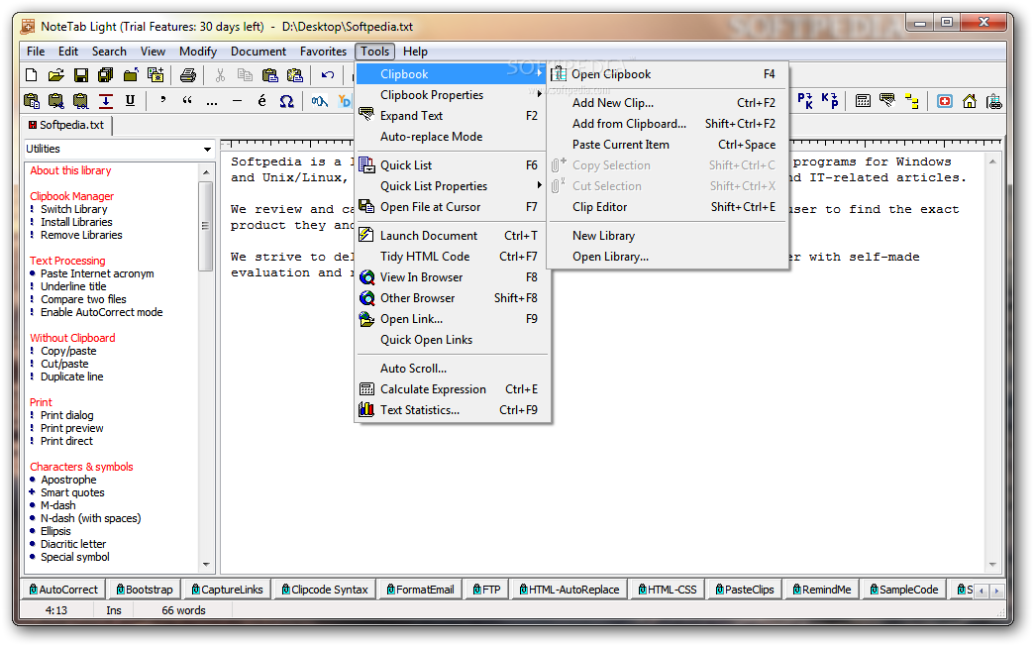Click the red cross help icon
This screenshot has width=1034, height=646.
945,101
